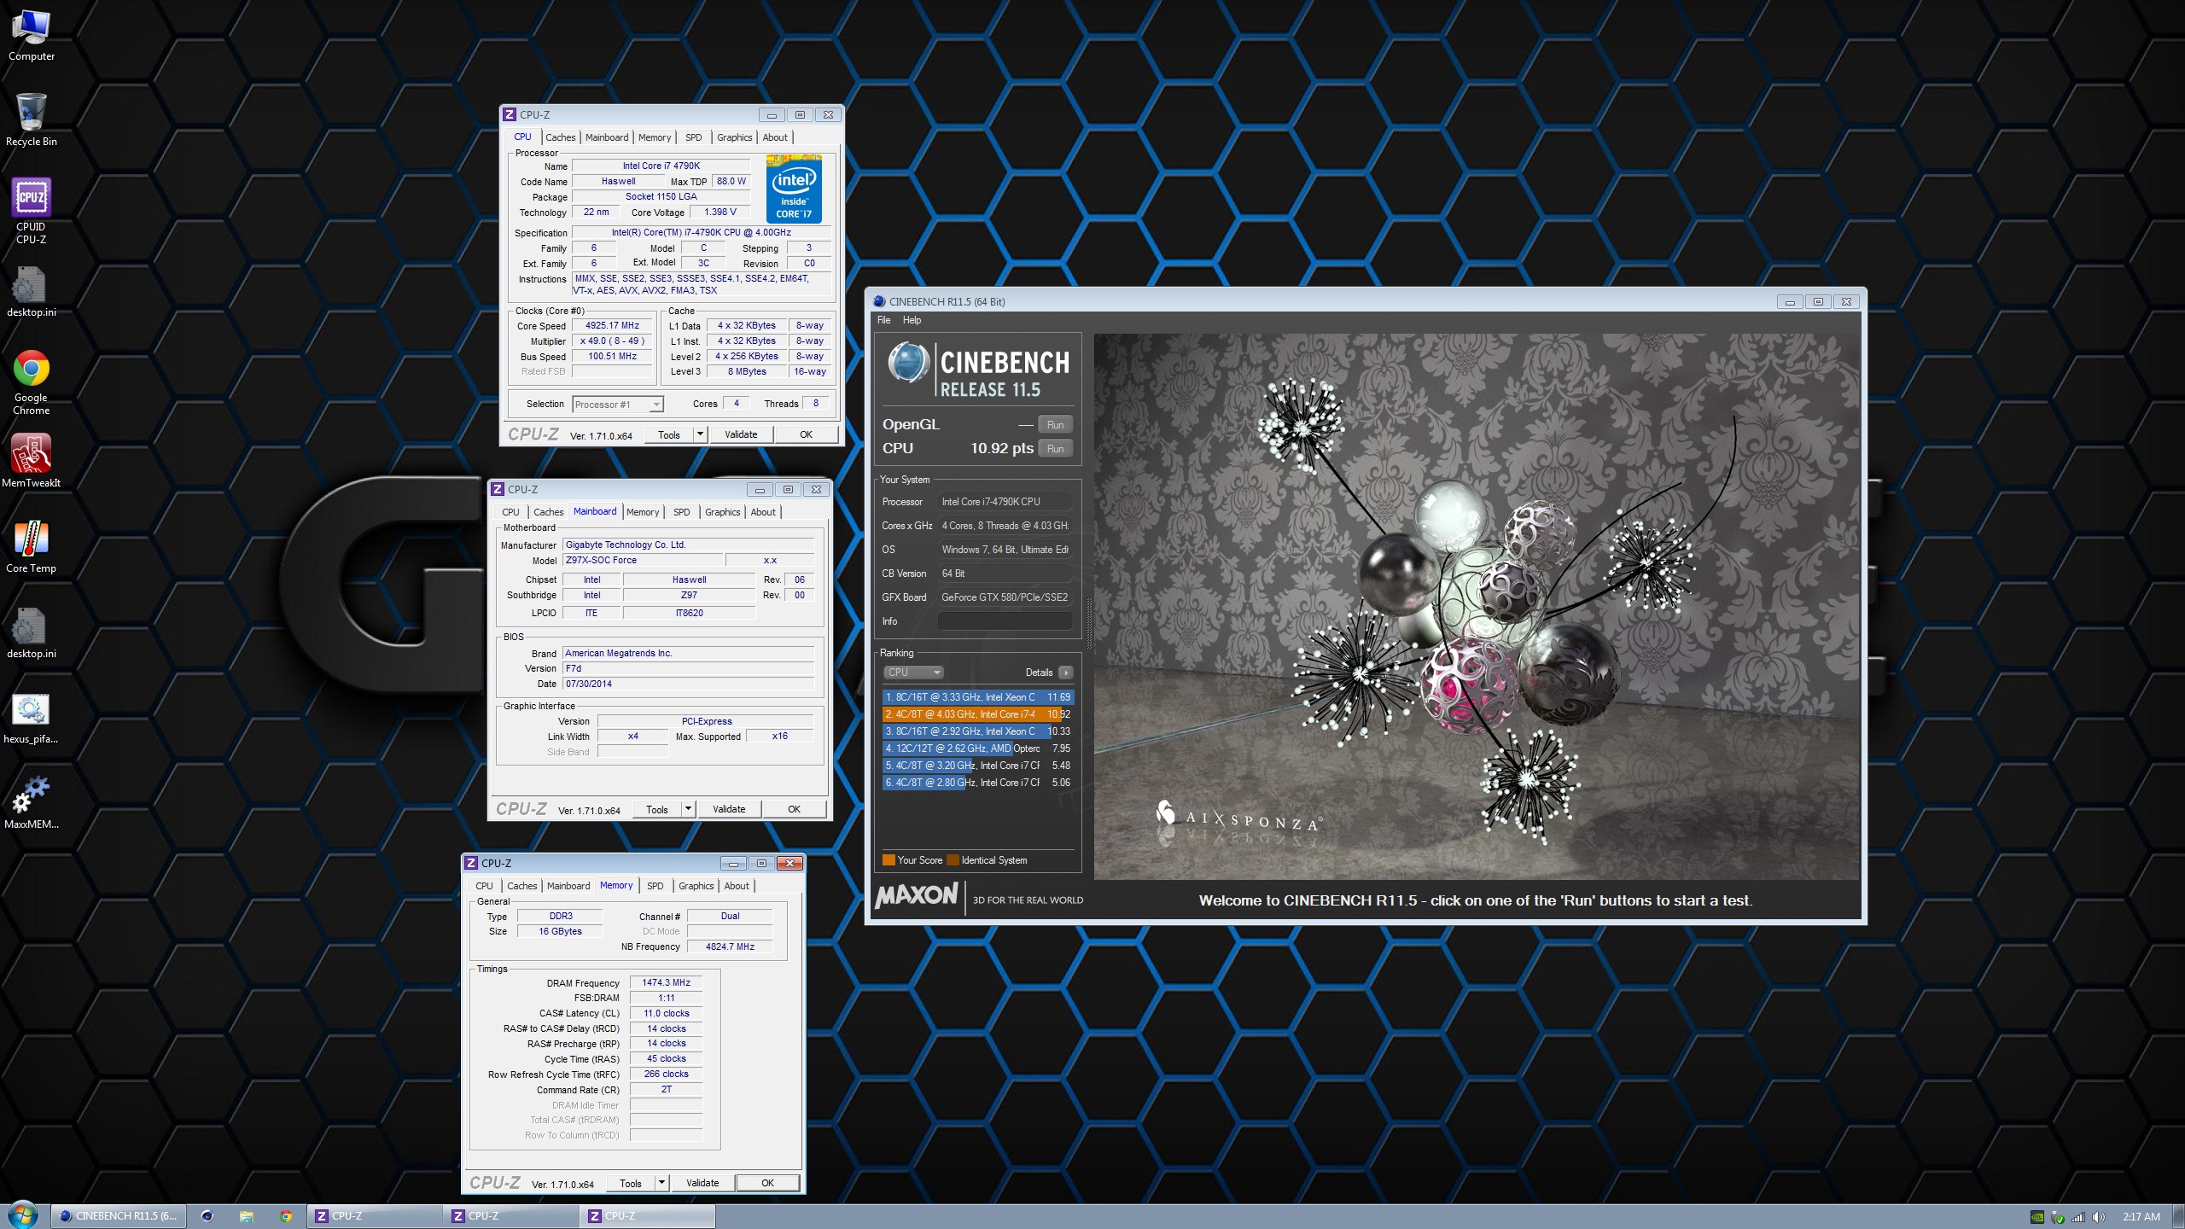Launch Core Temp desktop shortcut
Screen dimensions: 2185x1229
32,545
